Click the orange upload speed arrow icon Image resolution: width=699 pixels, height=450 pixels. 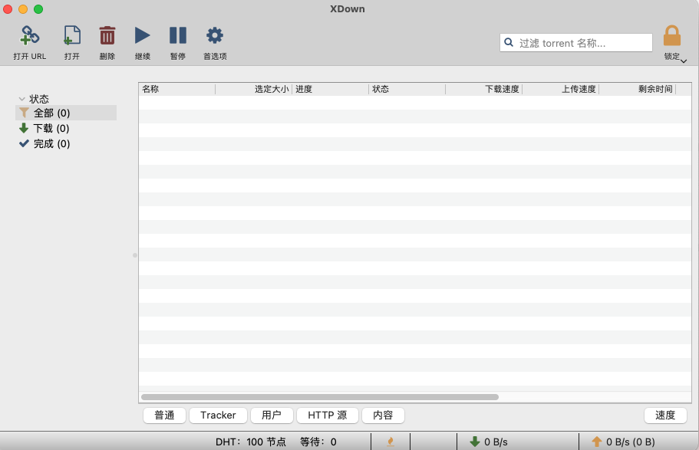(597, 442)
